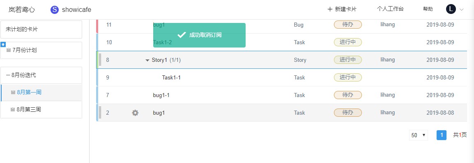Click the 待办 status badge on row 7

coord(347,95)
